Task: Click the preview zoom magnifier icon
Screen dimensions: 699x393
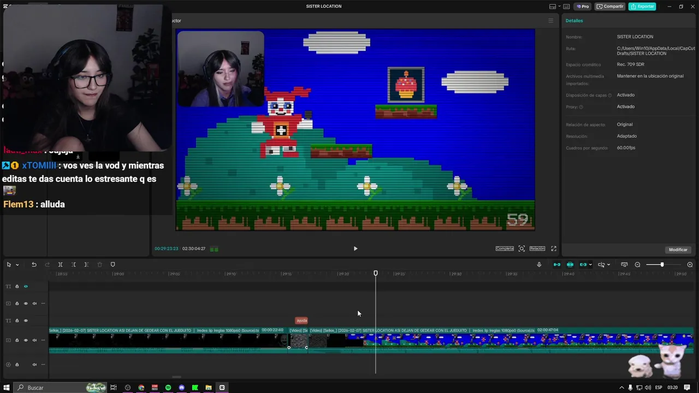Action: pos(522,248)
